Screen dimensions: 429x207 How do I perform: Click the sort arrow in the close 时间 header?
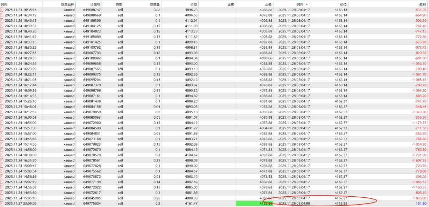point(307,4)
